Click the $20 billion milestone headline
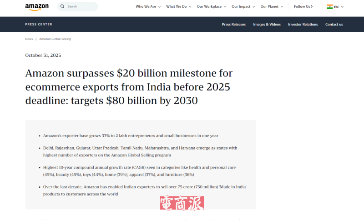 [x=129, y=86]
